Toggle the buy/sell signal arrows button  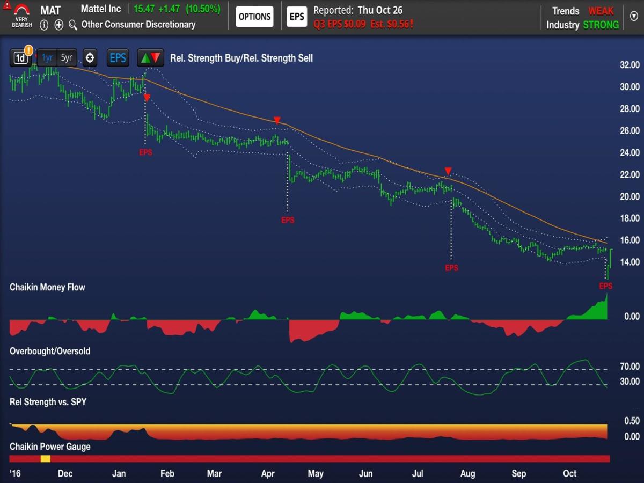point(149,58)
